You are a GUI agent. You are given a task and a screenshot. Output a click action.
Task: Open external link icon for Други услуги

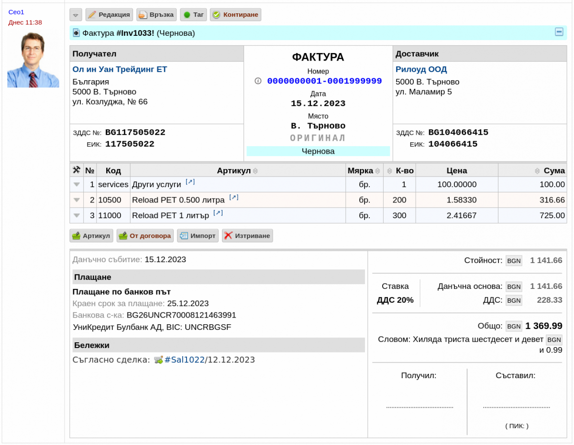coord(190,182)
